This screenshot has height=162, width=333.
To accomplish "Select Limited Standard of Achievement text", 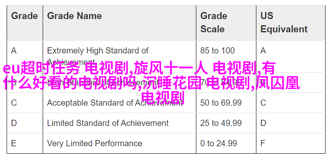I will (108, 123).
